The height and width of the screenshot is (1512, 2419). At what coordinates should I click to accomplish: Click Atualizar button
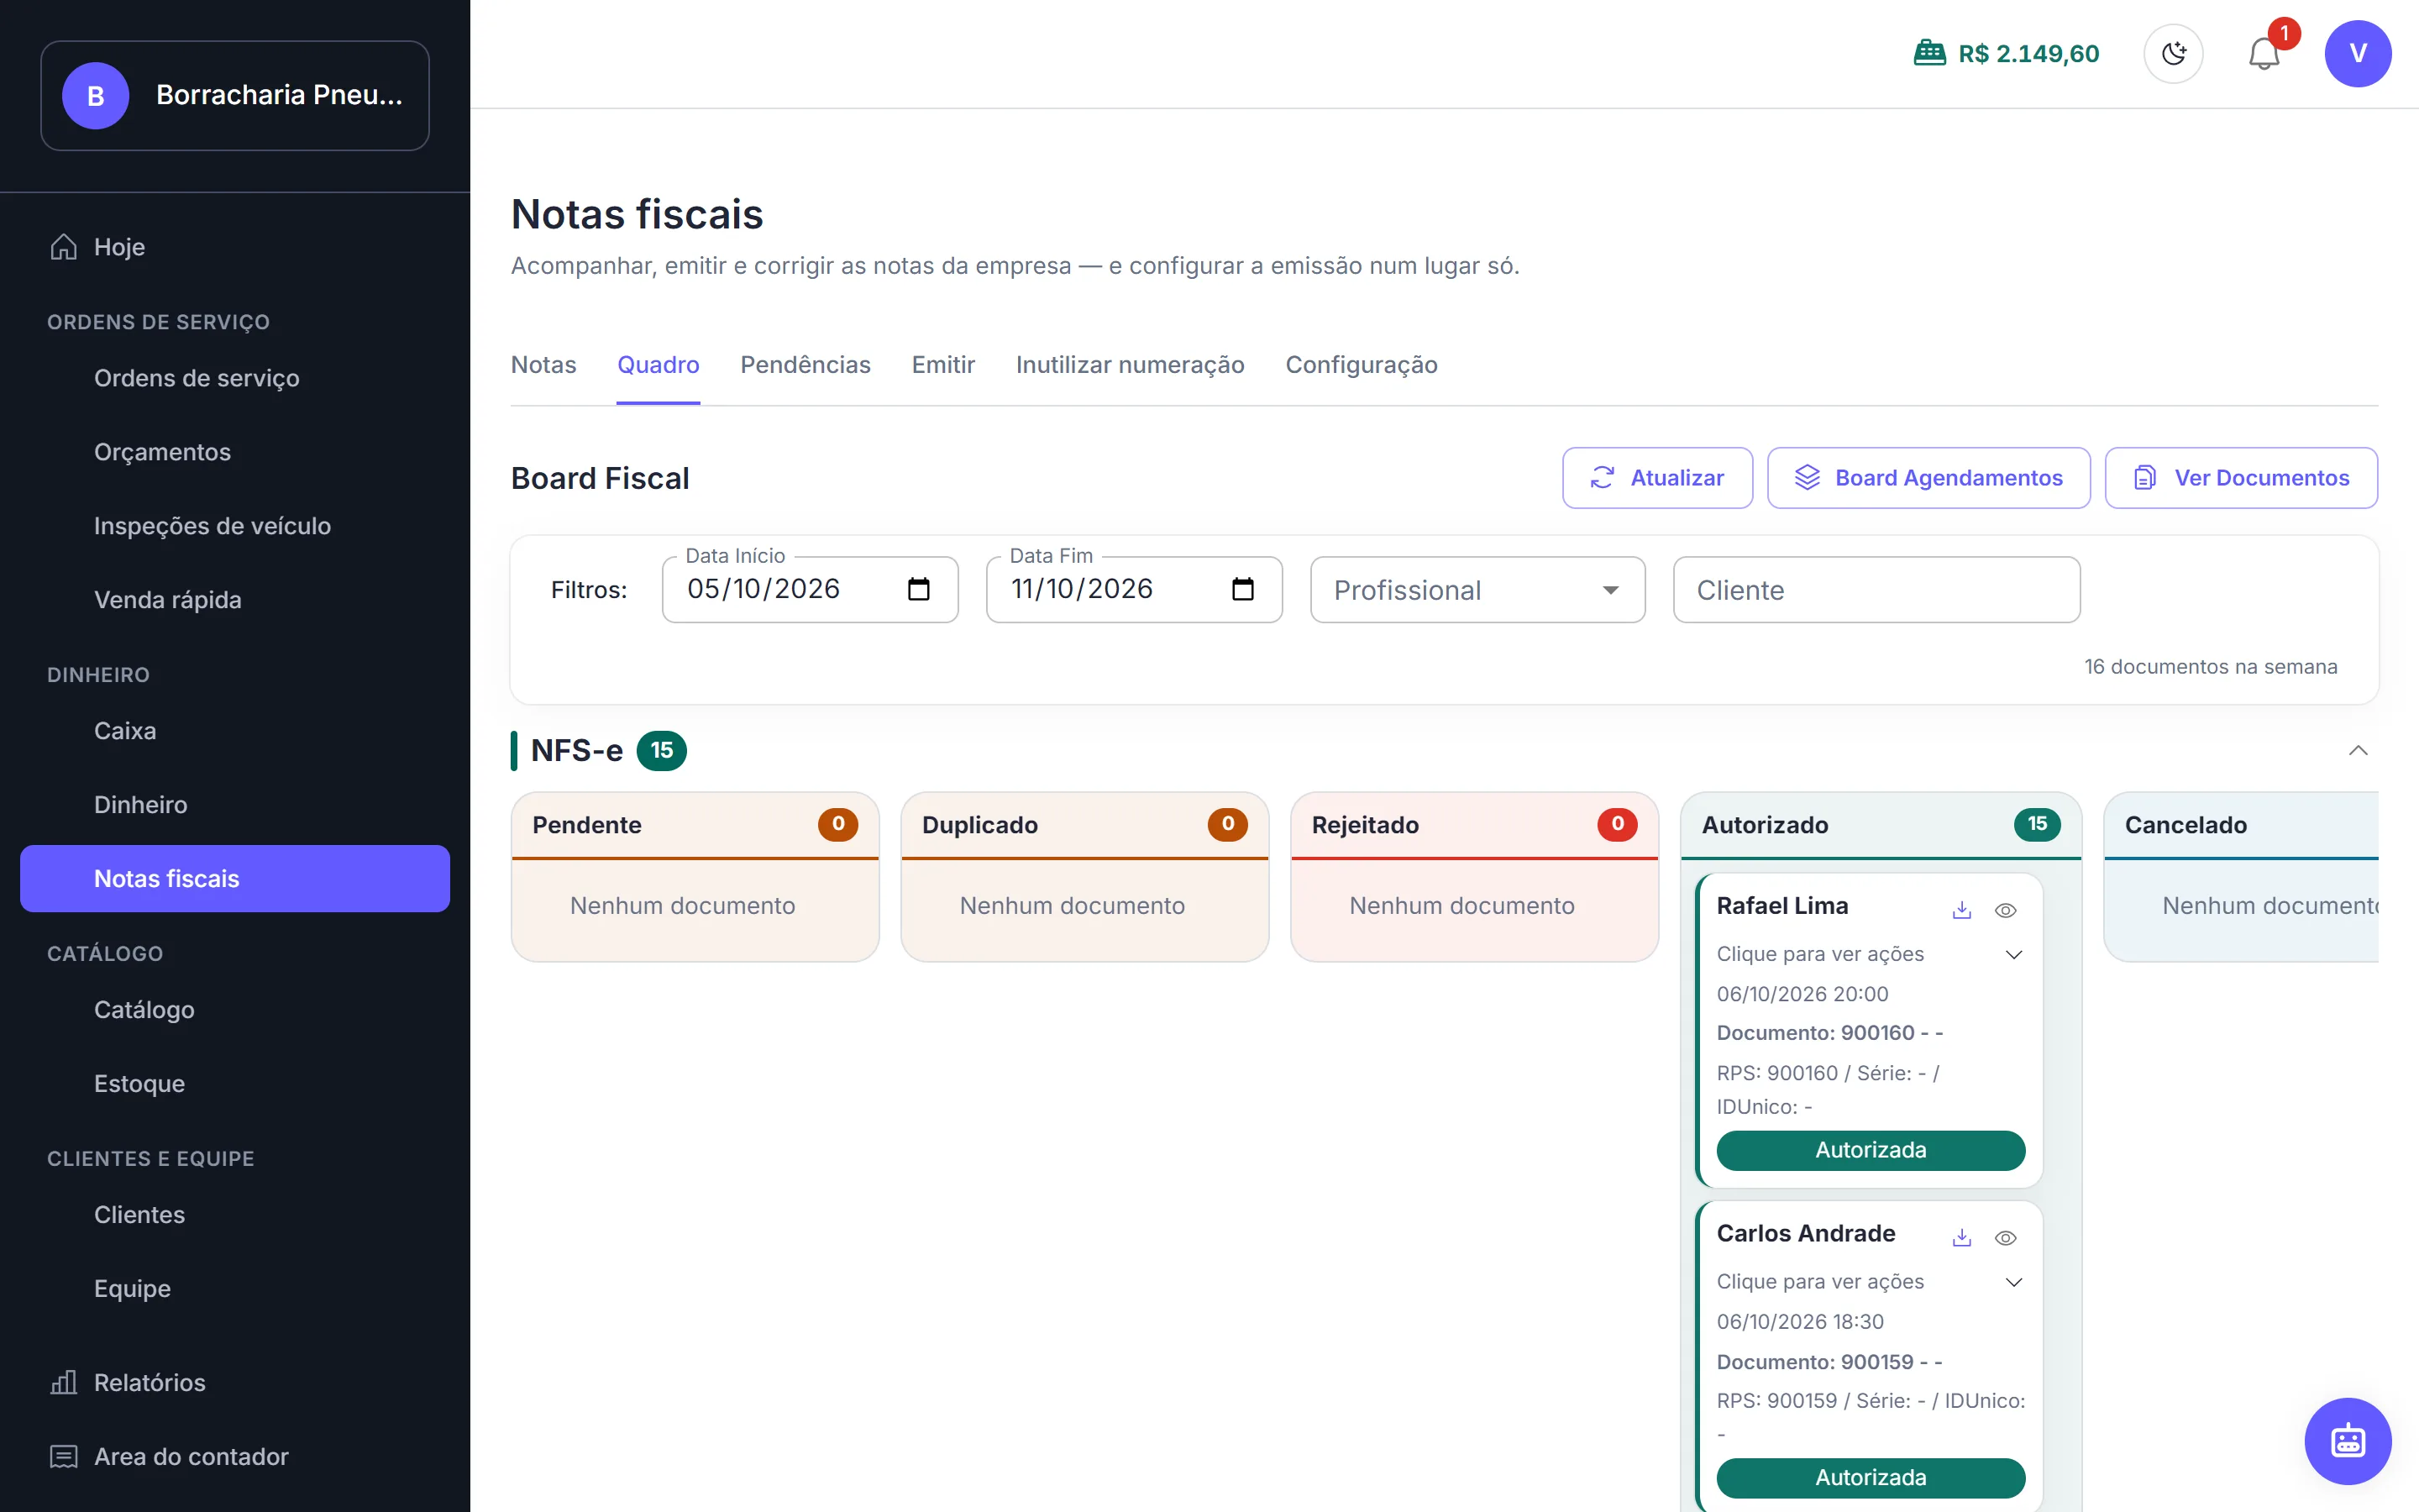[x=1657, y=478]
